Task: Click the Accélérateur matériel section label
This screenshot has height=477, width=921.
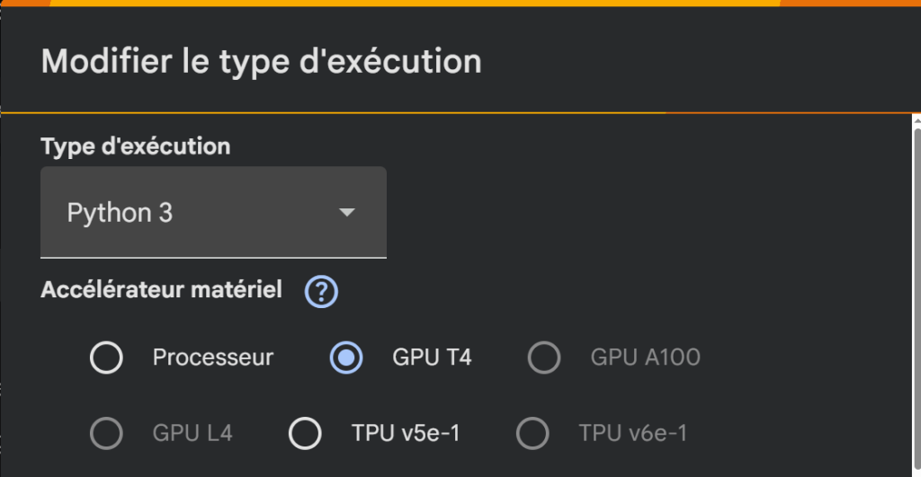Action: [161, 290]
